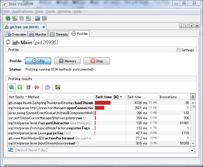This screenshot has height=167, width=203.
Task: Click the results scrollbar up arrow
Action: click(193, 103)
